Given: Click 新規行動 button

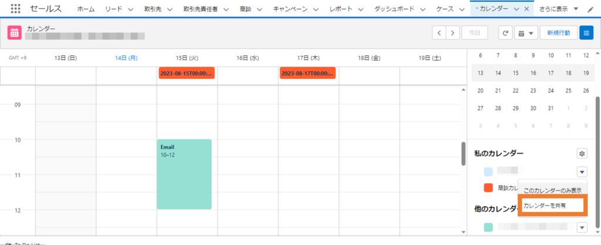Looking at the screenshot, I should 559,33.
